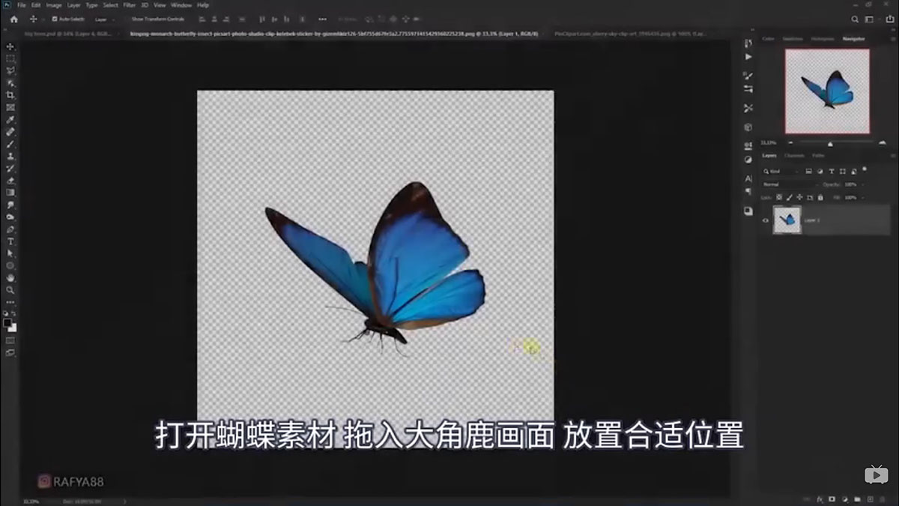Click the Lock transparent pixels button

[778, 197]
